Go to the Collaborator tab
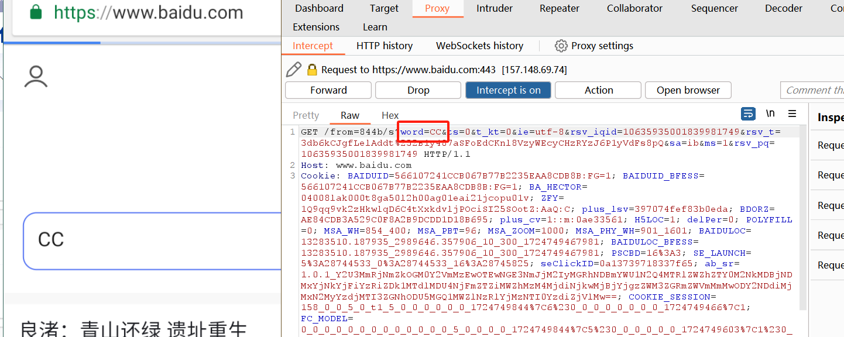844x337 pixels. [x=634, y=8]
